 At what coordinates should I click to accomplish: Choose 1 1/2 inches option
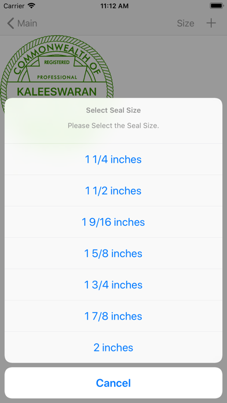pos(113,190)
